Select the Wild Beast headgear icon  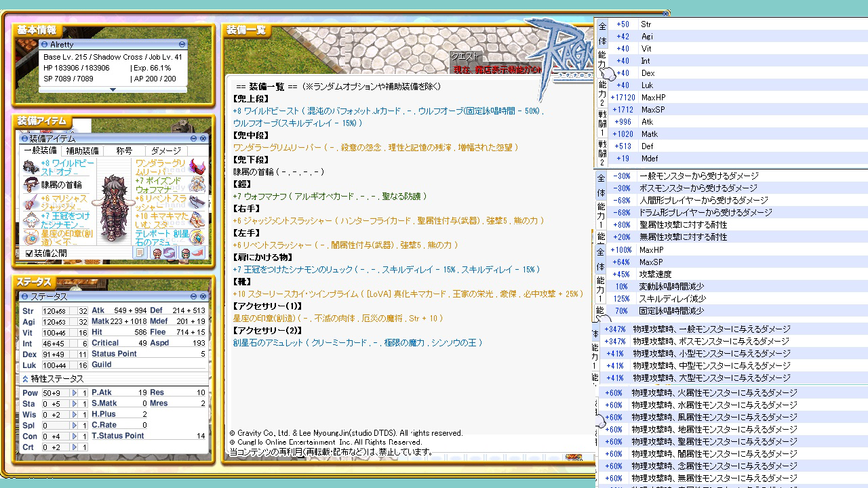[31, 167]
